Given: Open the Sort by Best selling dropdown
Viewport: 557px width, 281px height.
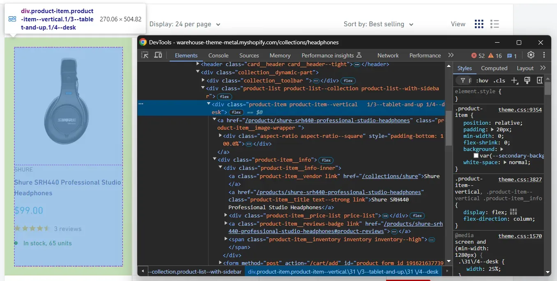Looking at the screenshot, I should (x=378, y=24).
